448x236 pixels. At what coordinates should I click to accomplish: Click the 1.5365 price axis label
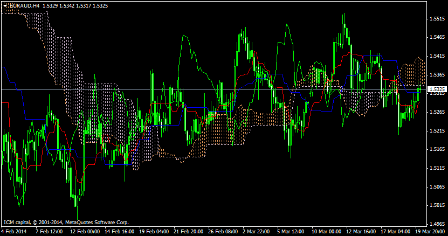pyautogui.click(x=437, y=74)
